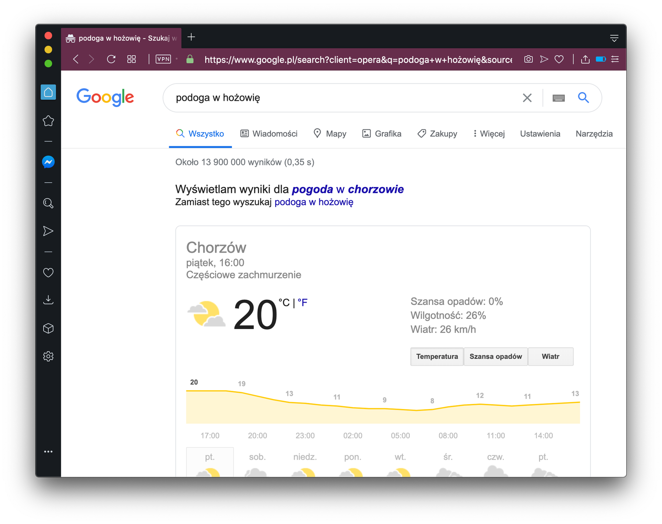Expand the Więcej menu

coord(489,134)
